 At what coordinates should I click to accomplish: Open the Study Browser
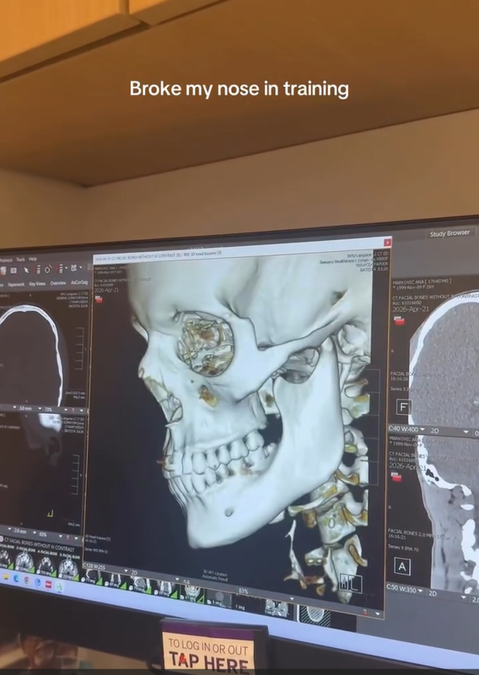click(449, 233)
